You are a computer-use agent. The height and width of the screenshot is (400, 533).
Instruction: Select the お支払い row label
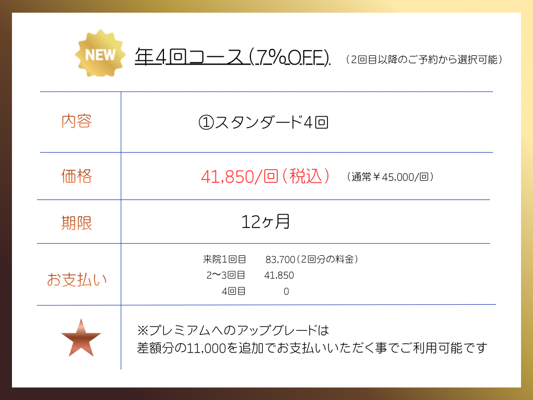click(77, 280)
